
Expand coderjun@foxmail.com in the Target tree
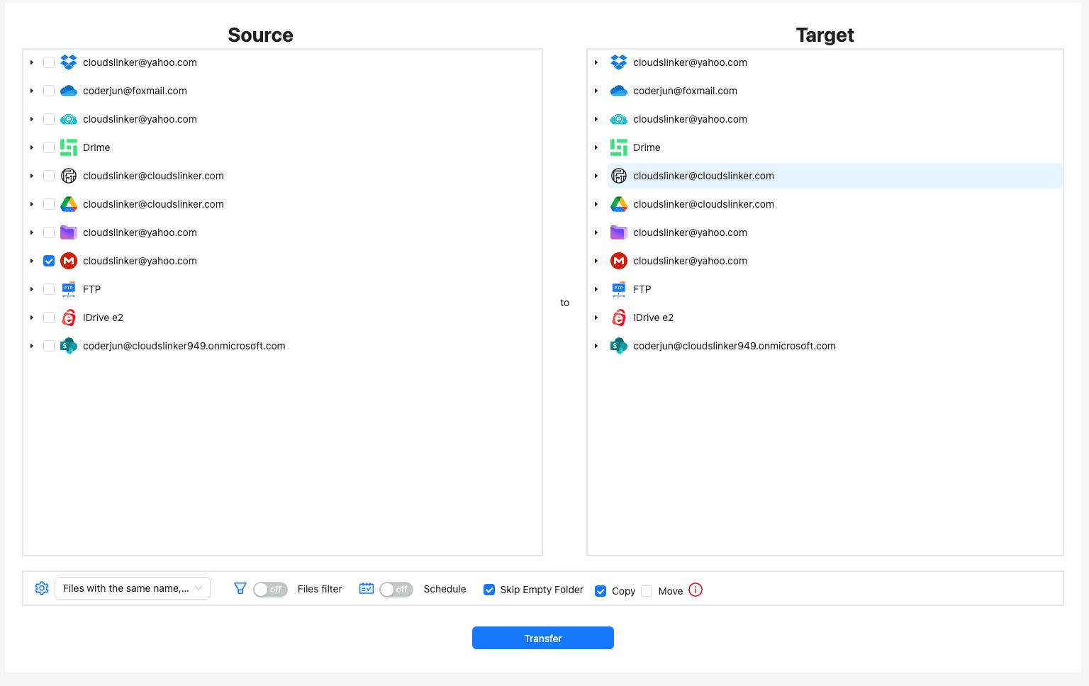[596, 91]
